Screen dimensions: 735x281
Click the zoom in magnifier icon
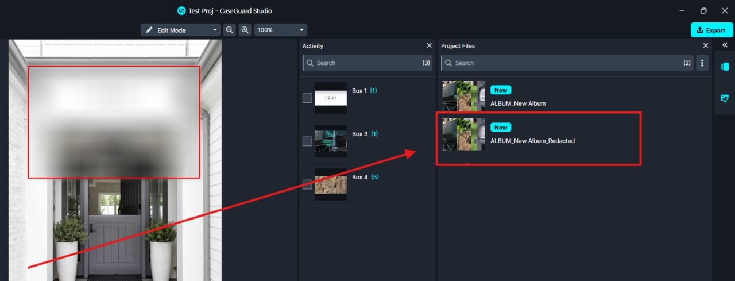[x=245, y=30]
